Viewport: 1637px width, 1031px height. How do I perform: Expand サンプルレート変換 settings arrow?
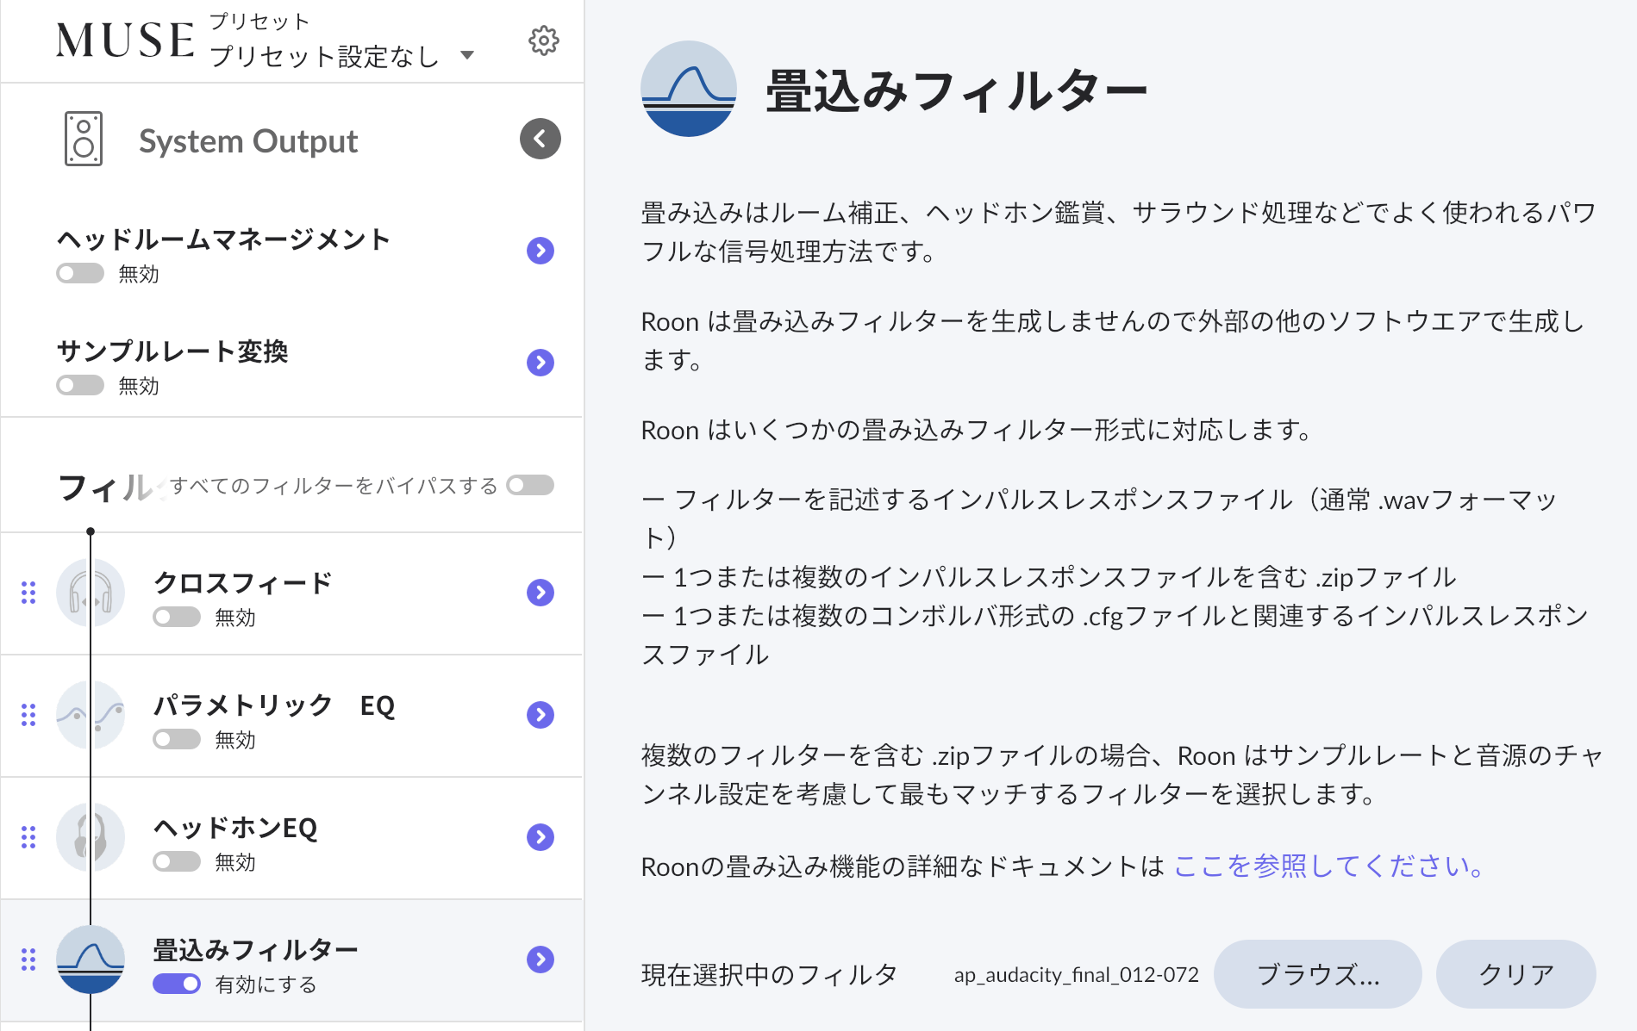[540, 363]
